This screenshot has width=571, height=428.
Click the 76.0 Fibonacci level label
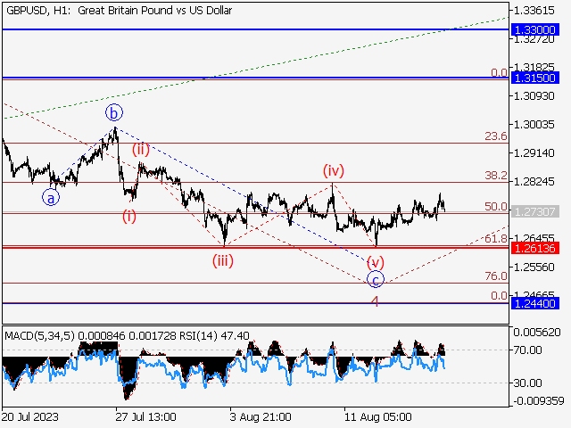[496, 276]
